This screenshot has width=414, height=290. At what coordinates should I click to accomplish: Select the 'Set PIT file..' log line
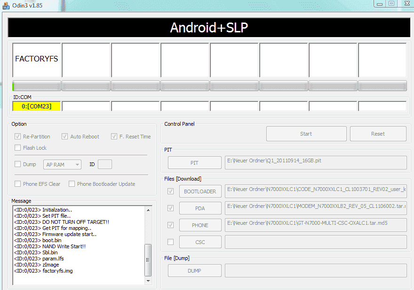point(42,216)
